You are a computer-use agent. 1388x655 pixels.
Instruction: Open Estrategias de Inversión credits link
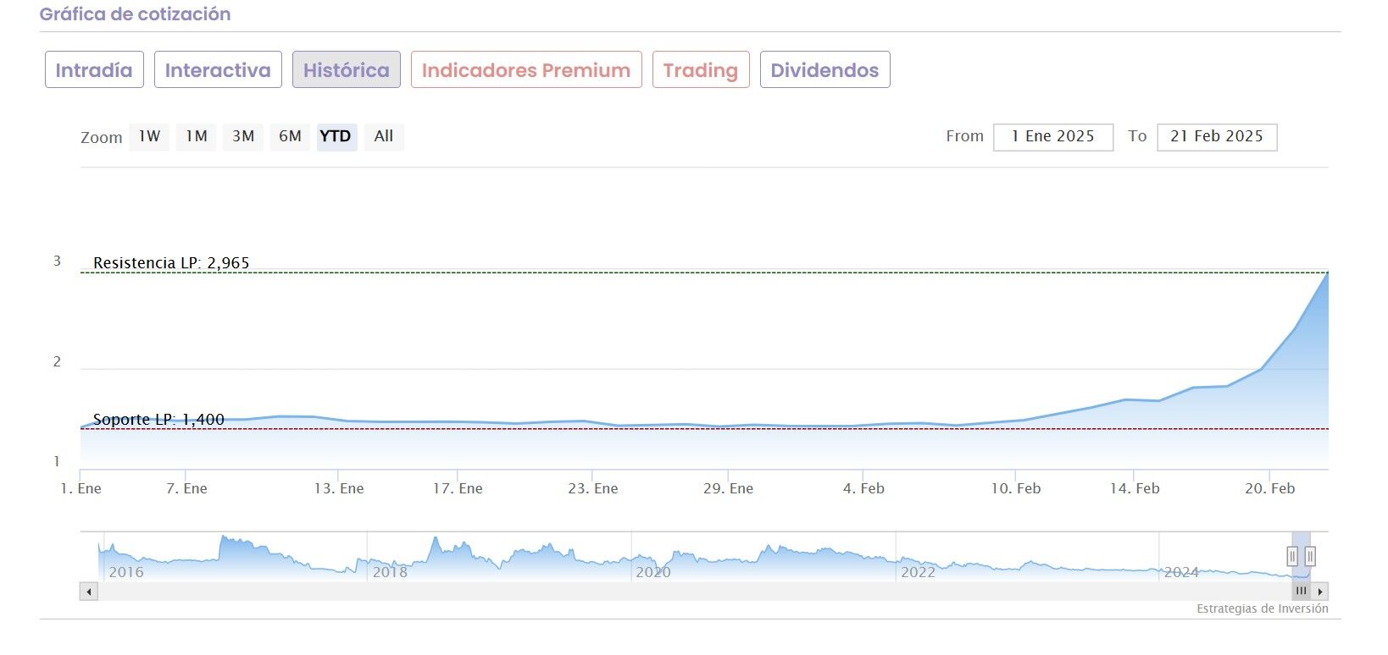[1262, 608]
